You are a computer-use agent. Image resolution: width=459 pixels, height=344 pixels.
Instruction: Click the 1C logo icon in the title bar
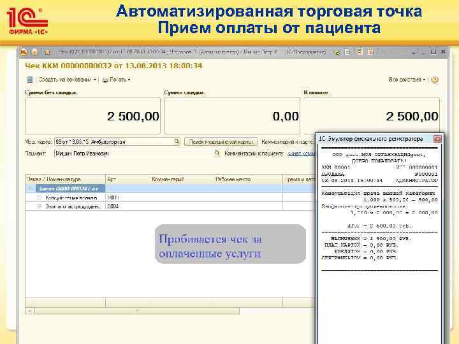pyautogui.click(x=24, y=52)
